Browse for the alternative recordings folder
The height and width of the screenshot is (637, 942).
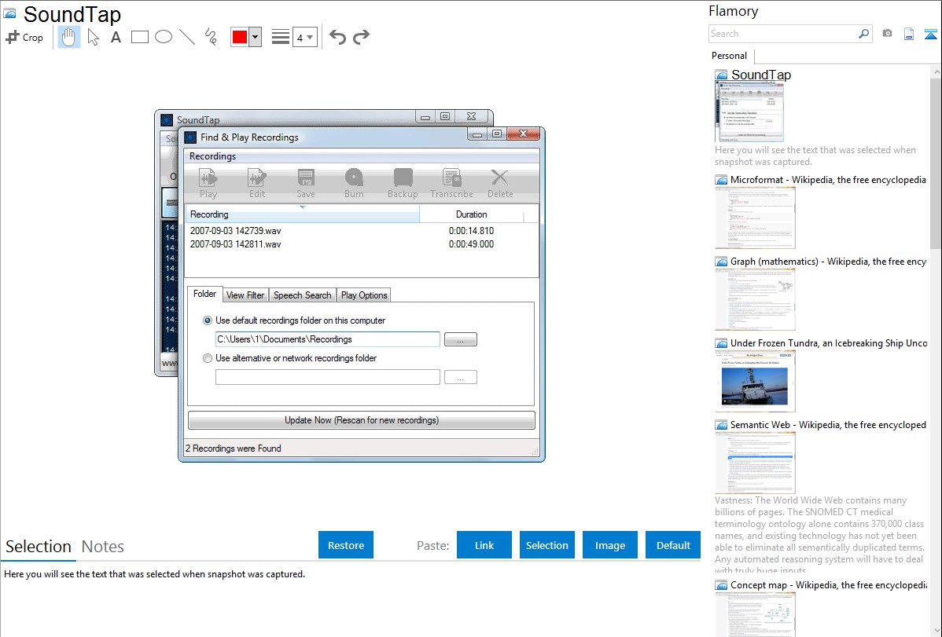(461, 377)
